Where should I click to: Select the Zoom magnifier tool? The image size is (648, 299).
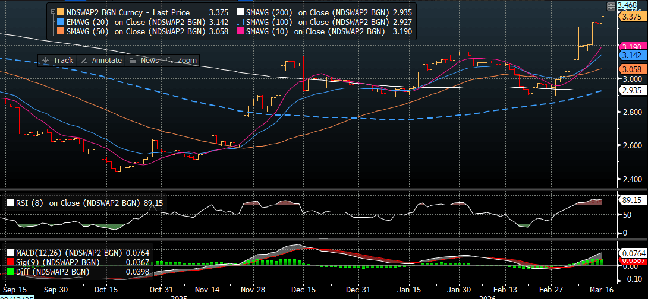182,61
